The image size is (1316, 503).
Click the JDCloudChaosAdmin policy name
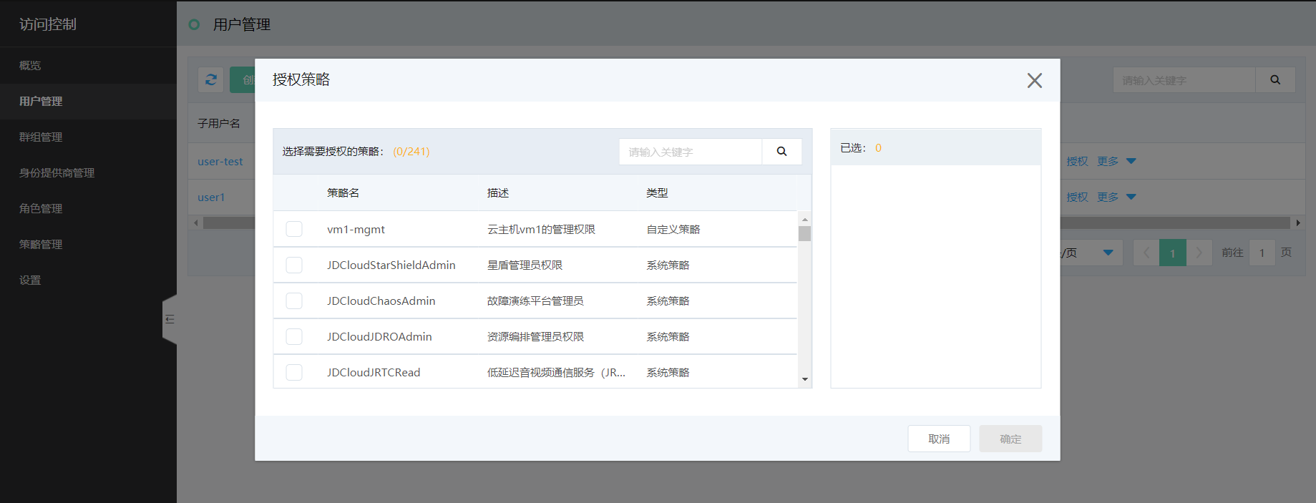click(x=381, y=301)
